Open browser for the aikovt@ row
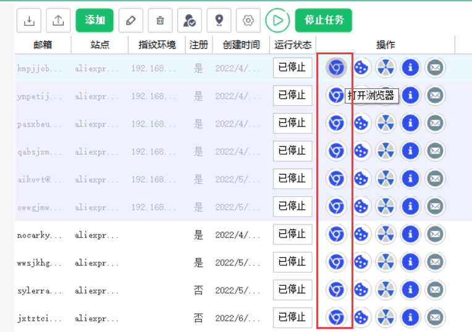472x332 pixels. [336, 178]
